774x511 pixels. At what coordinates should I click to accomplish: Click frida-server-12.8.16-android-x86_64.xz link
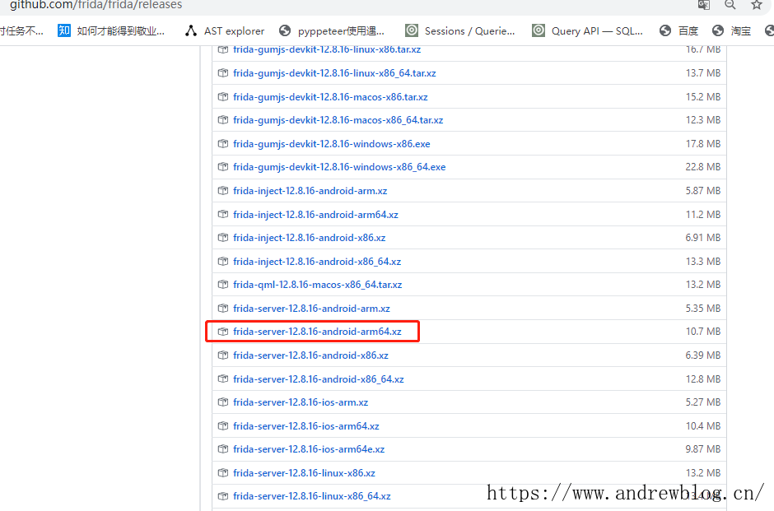coord(319,379)
